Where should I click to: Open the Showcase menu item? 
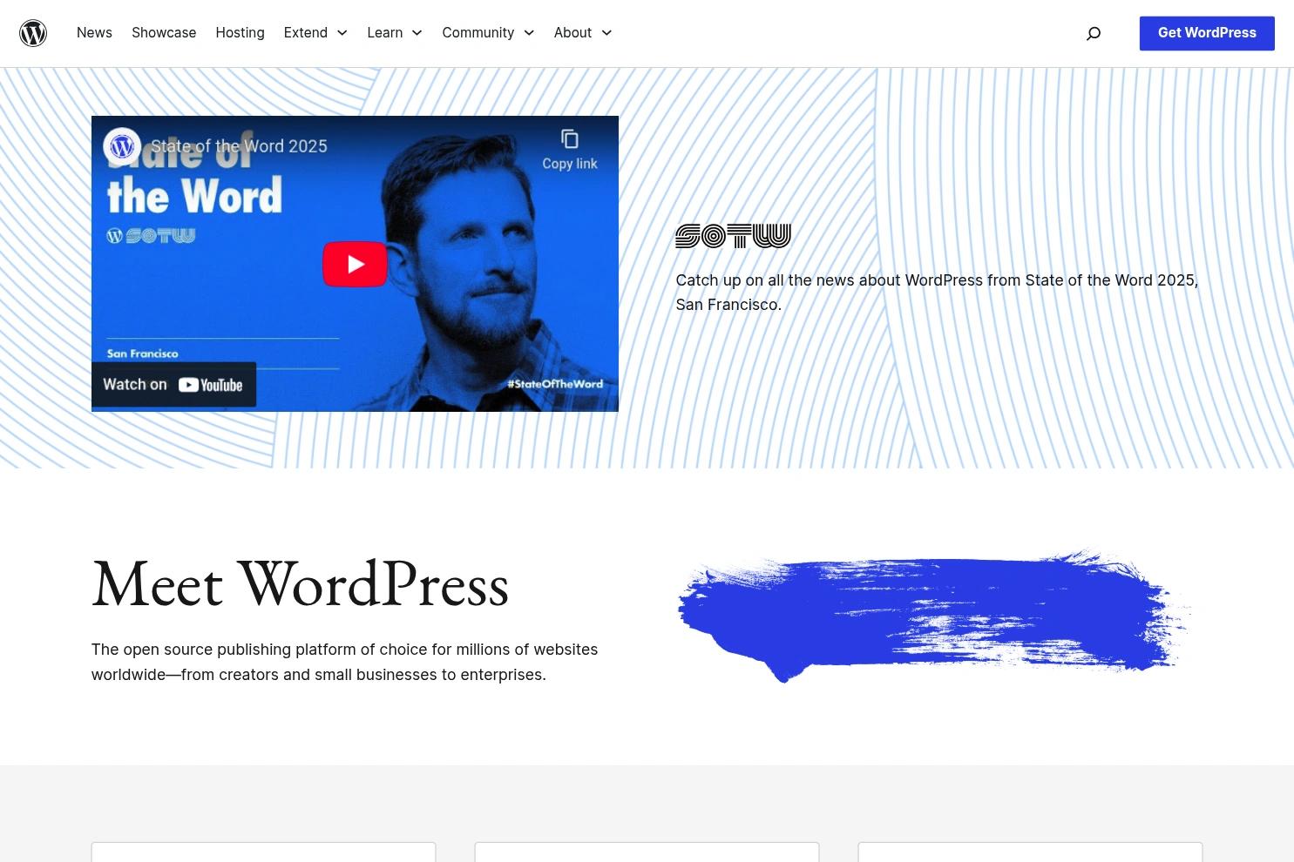click(164, 32)
